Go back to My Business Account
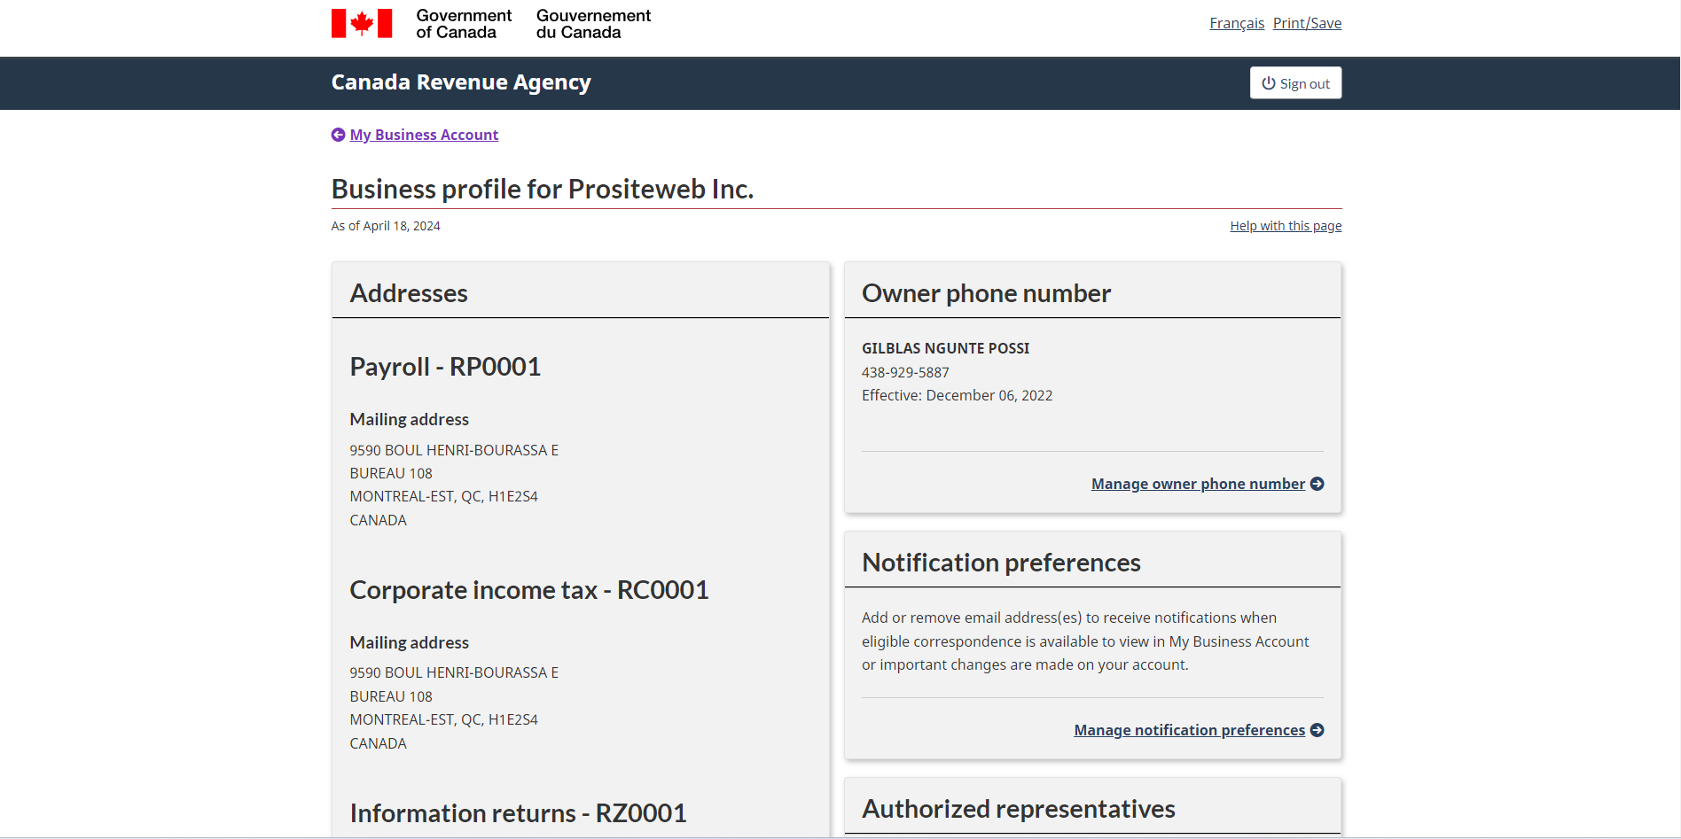Viewport: 1681px width, 839px height. click(x=424, y=135)
